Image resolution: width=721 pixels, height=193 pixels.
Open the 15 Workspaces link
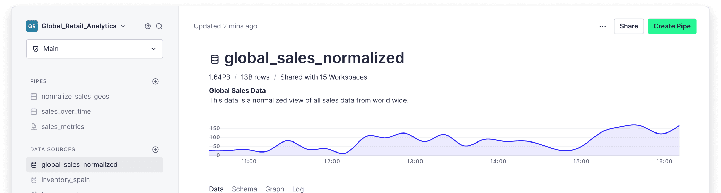pyautogui.click(x=343, y=77)
